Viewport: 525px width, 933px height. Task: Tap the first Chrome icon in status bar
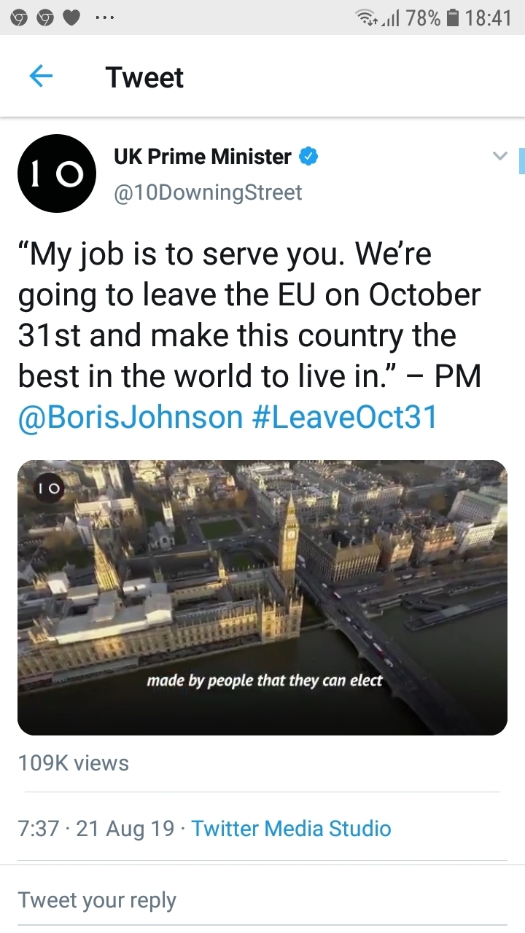pos(19,17)
